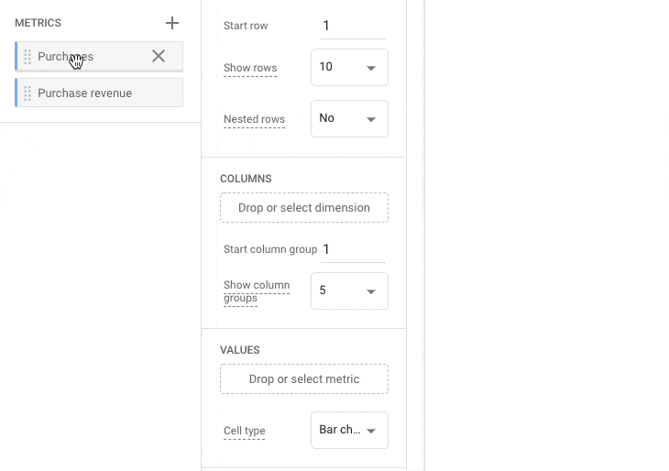Focus the Start column group field

tap(352, 249)
